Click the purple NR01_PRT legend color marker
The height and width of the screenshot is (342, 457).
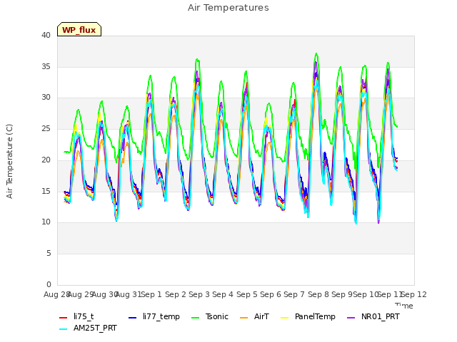click(x=351, y=318)
